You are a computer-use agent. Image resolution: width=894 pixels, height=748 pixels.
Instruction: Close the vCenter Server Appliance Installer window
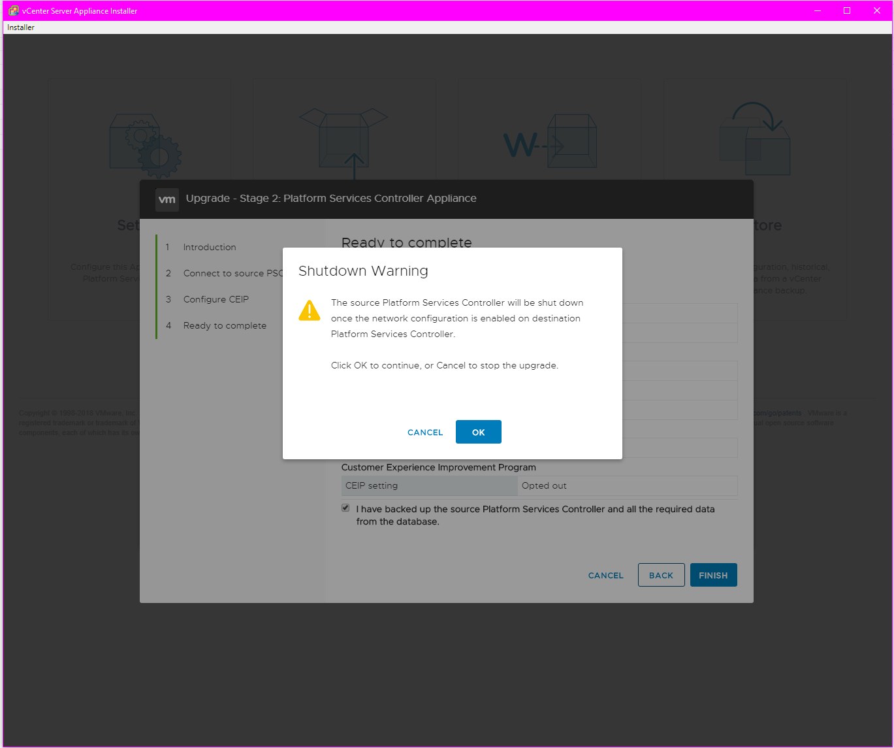(x=877, y=10)
